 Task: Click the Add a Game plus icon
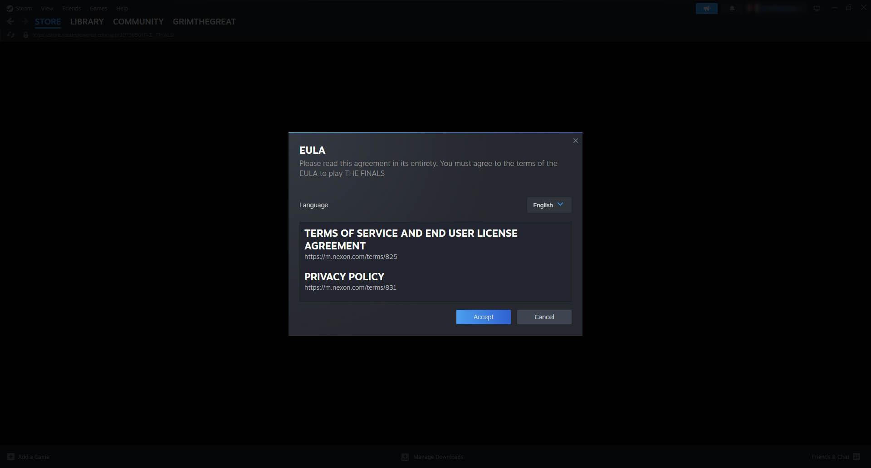pos(11,457)
